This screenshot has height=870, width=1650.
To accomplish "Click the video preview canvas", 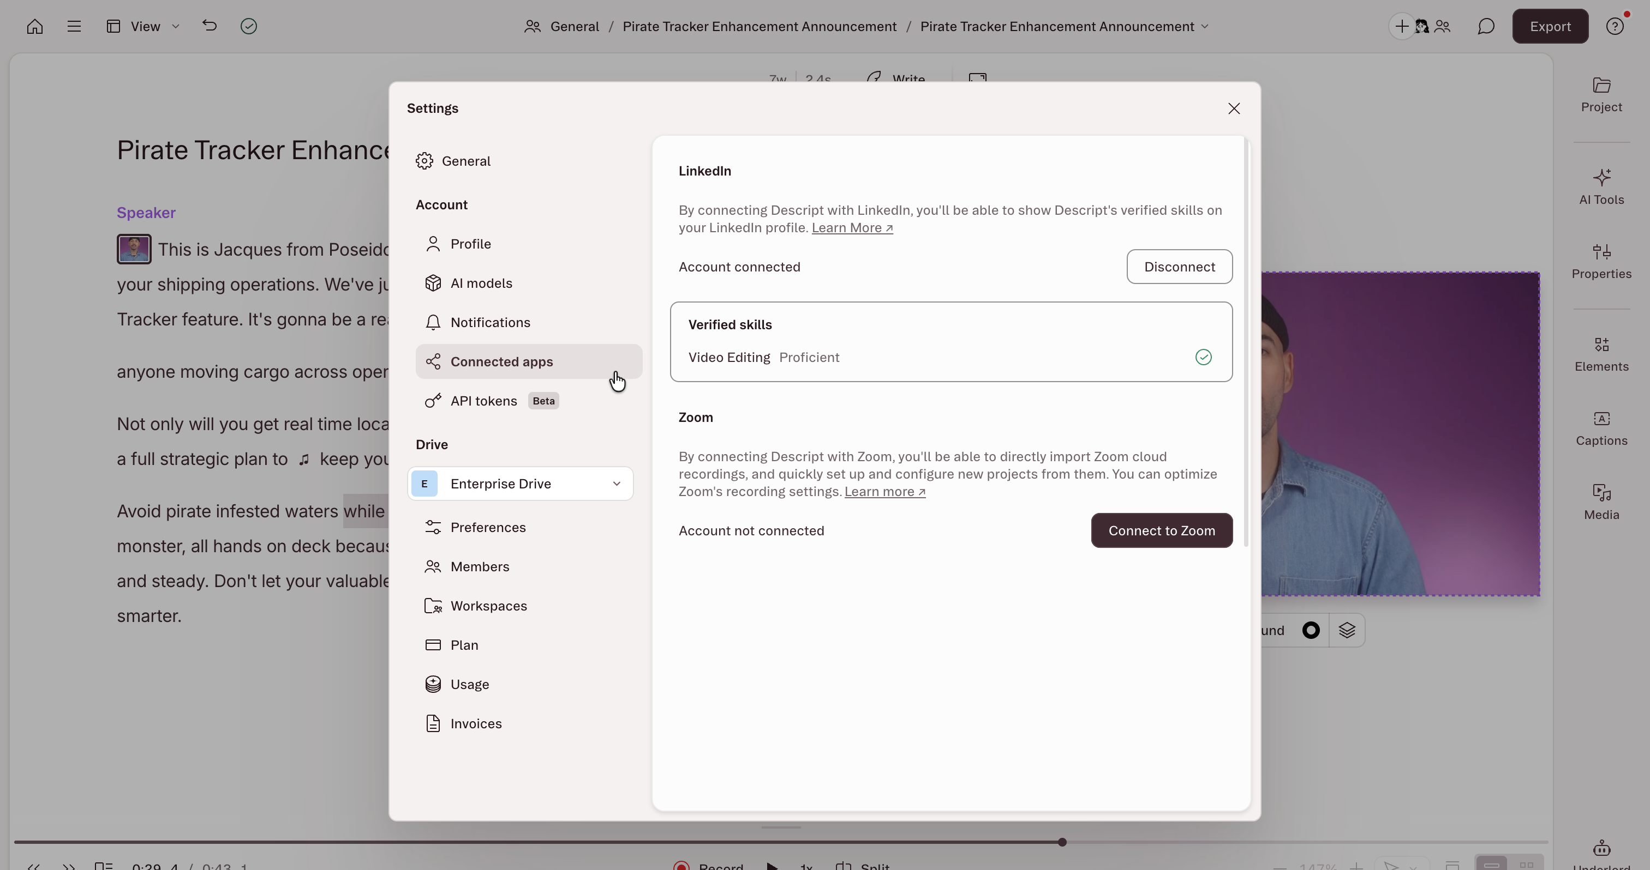I will click(x=1400, y=434).
